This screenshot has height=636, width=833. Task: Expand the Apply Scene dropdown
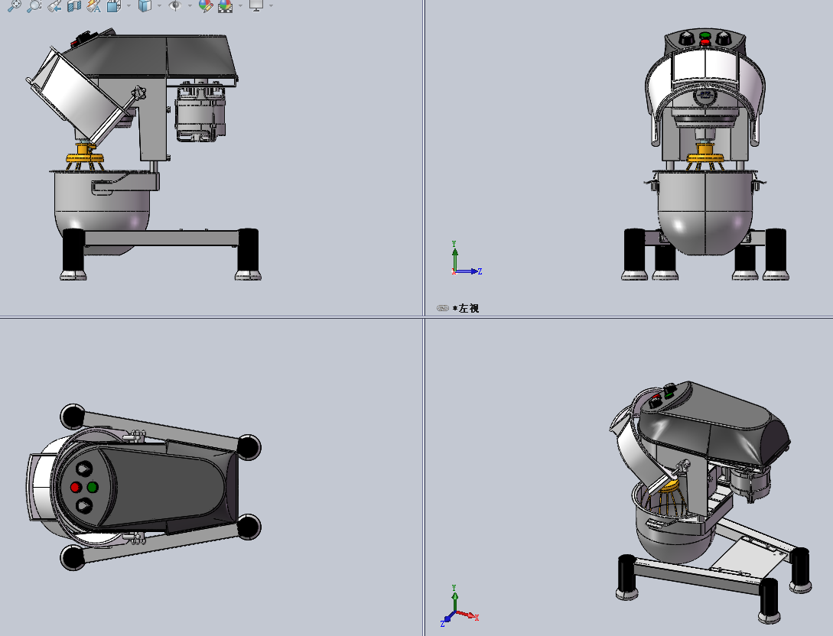click(239, 8)
